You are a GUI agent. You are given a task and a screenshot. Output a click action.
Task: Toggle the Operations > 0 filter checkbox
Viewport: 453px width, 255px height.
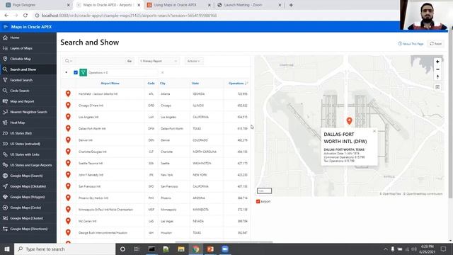point(76,72)
